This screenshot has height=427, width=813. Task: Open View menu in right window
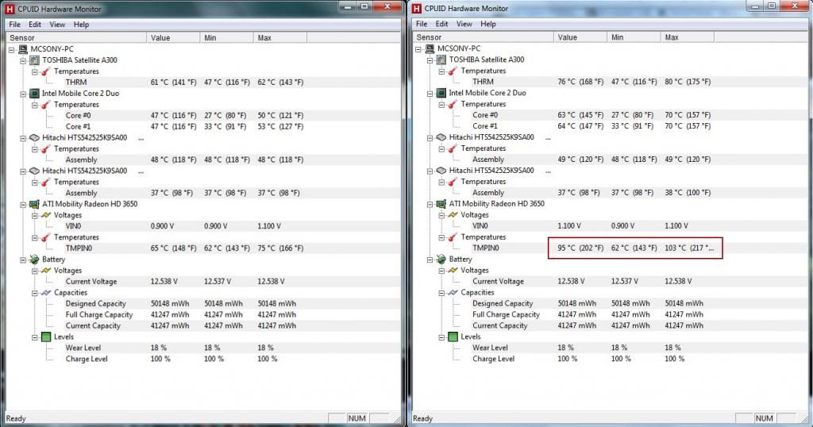pos(464,24)
